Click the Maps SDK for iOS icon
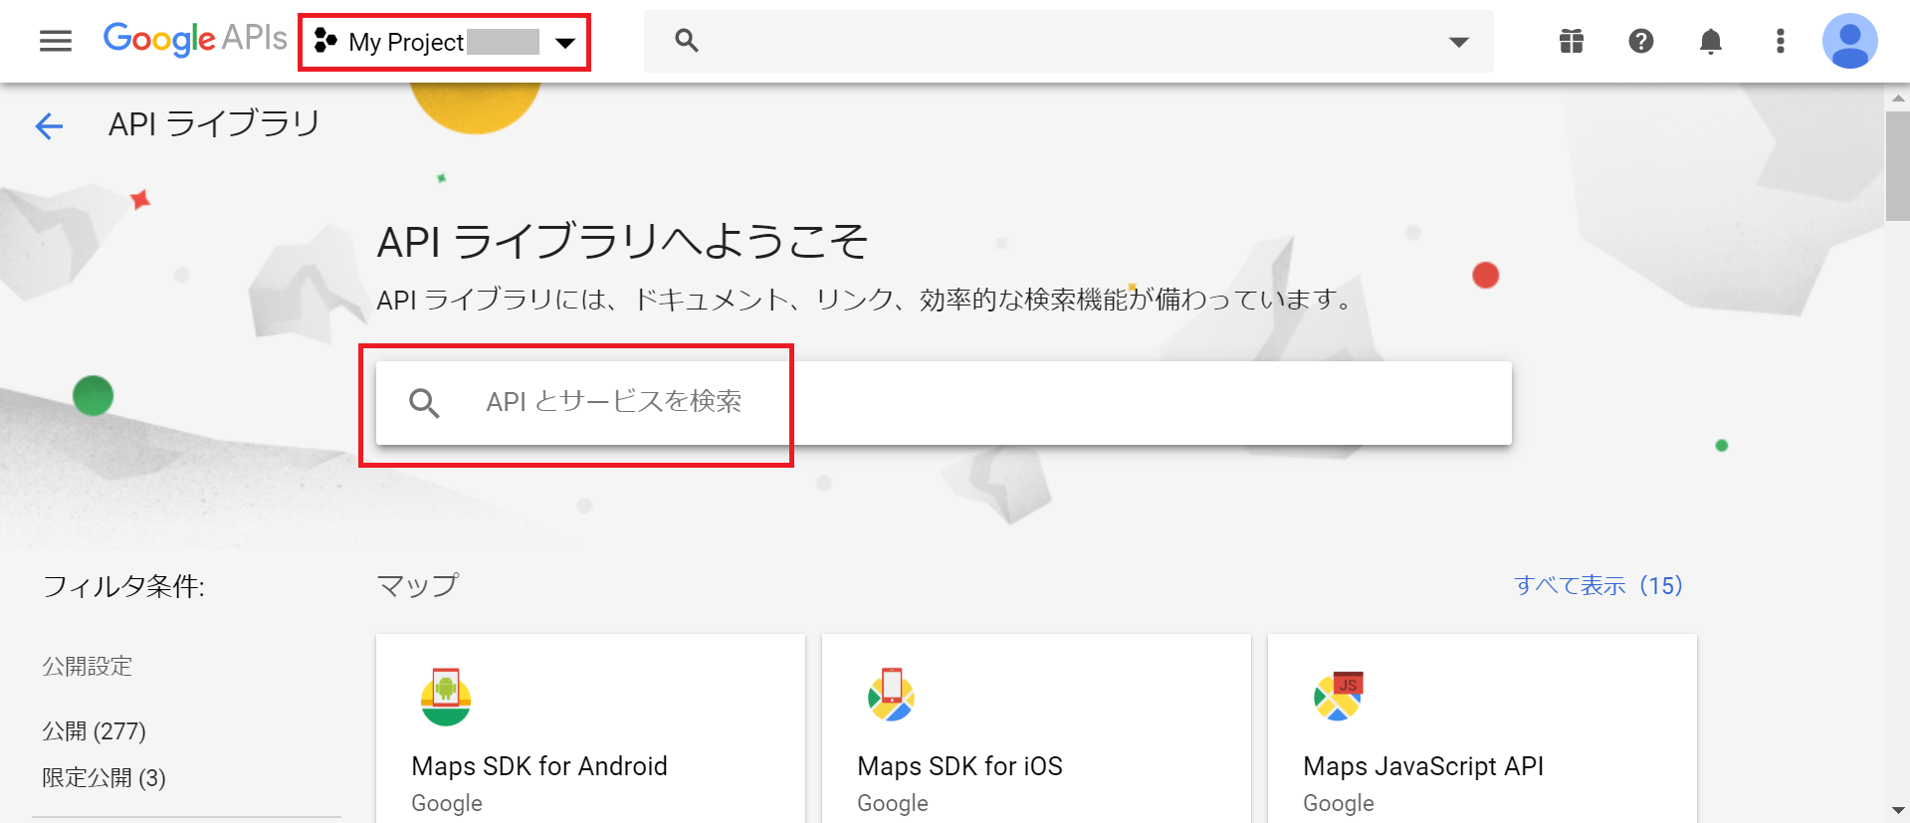The height and width of the screenshot is (823, 1910). [x=892, y=695]
